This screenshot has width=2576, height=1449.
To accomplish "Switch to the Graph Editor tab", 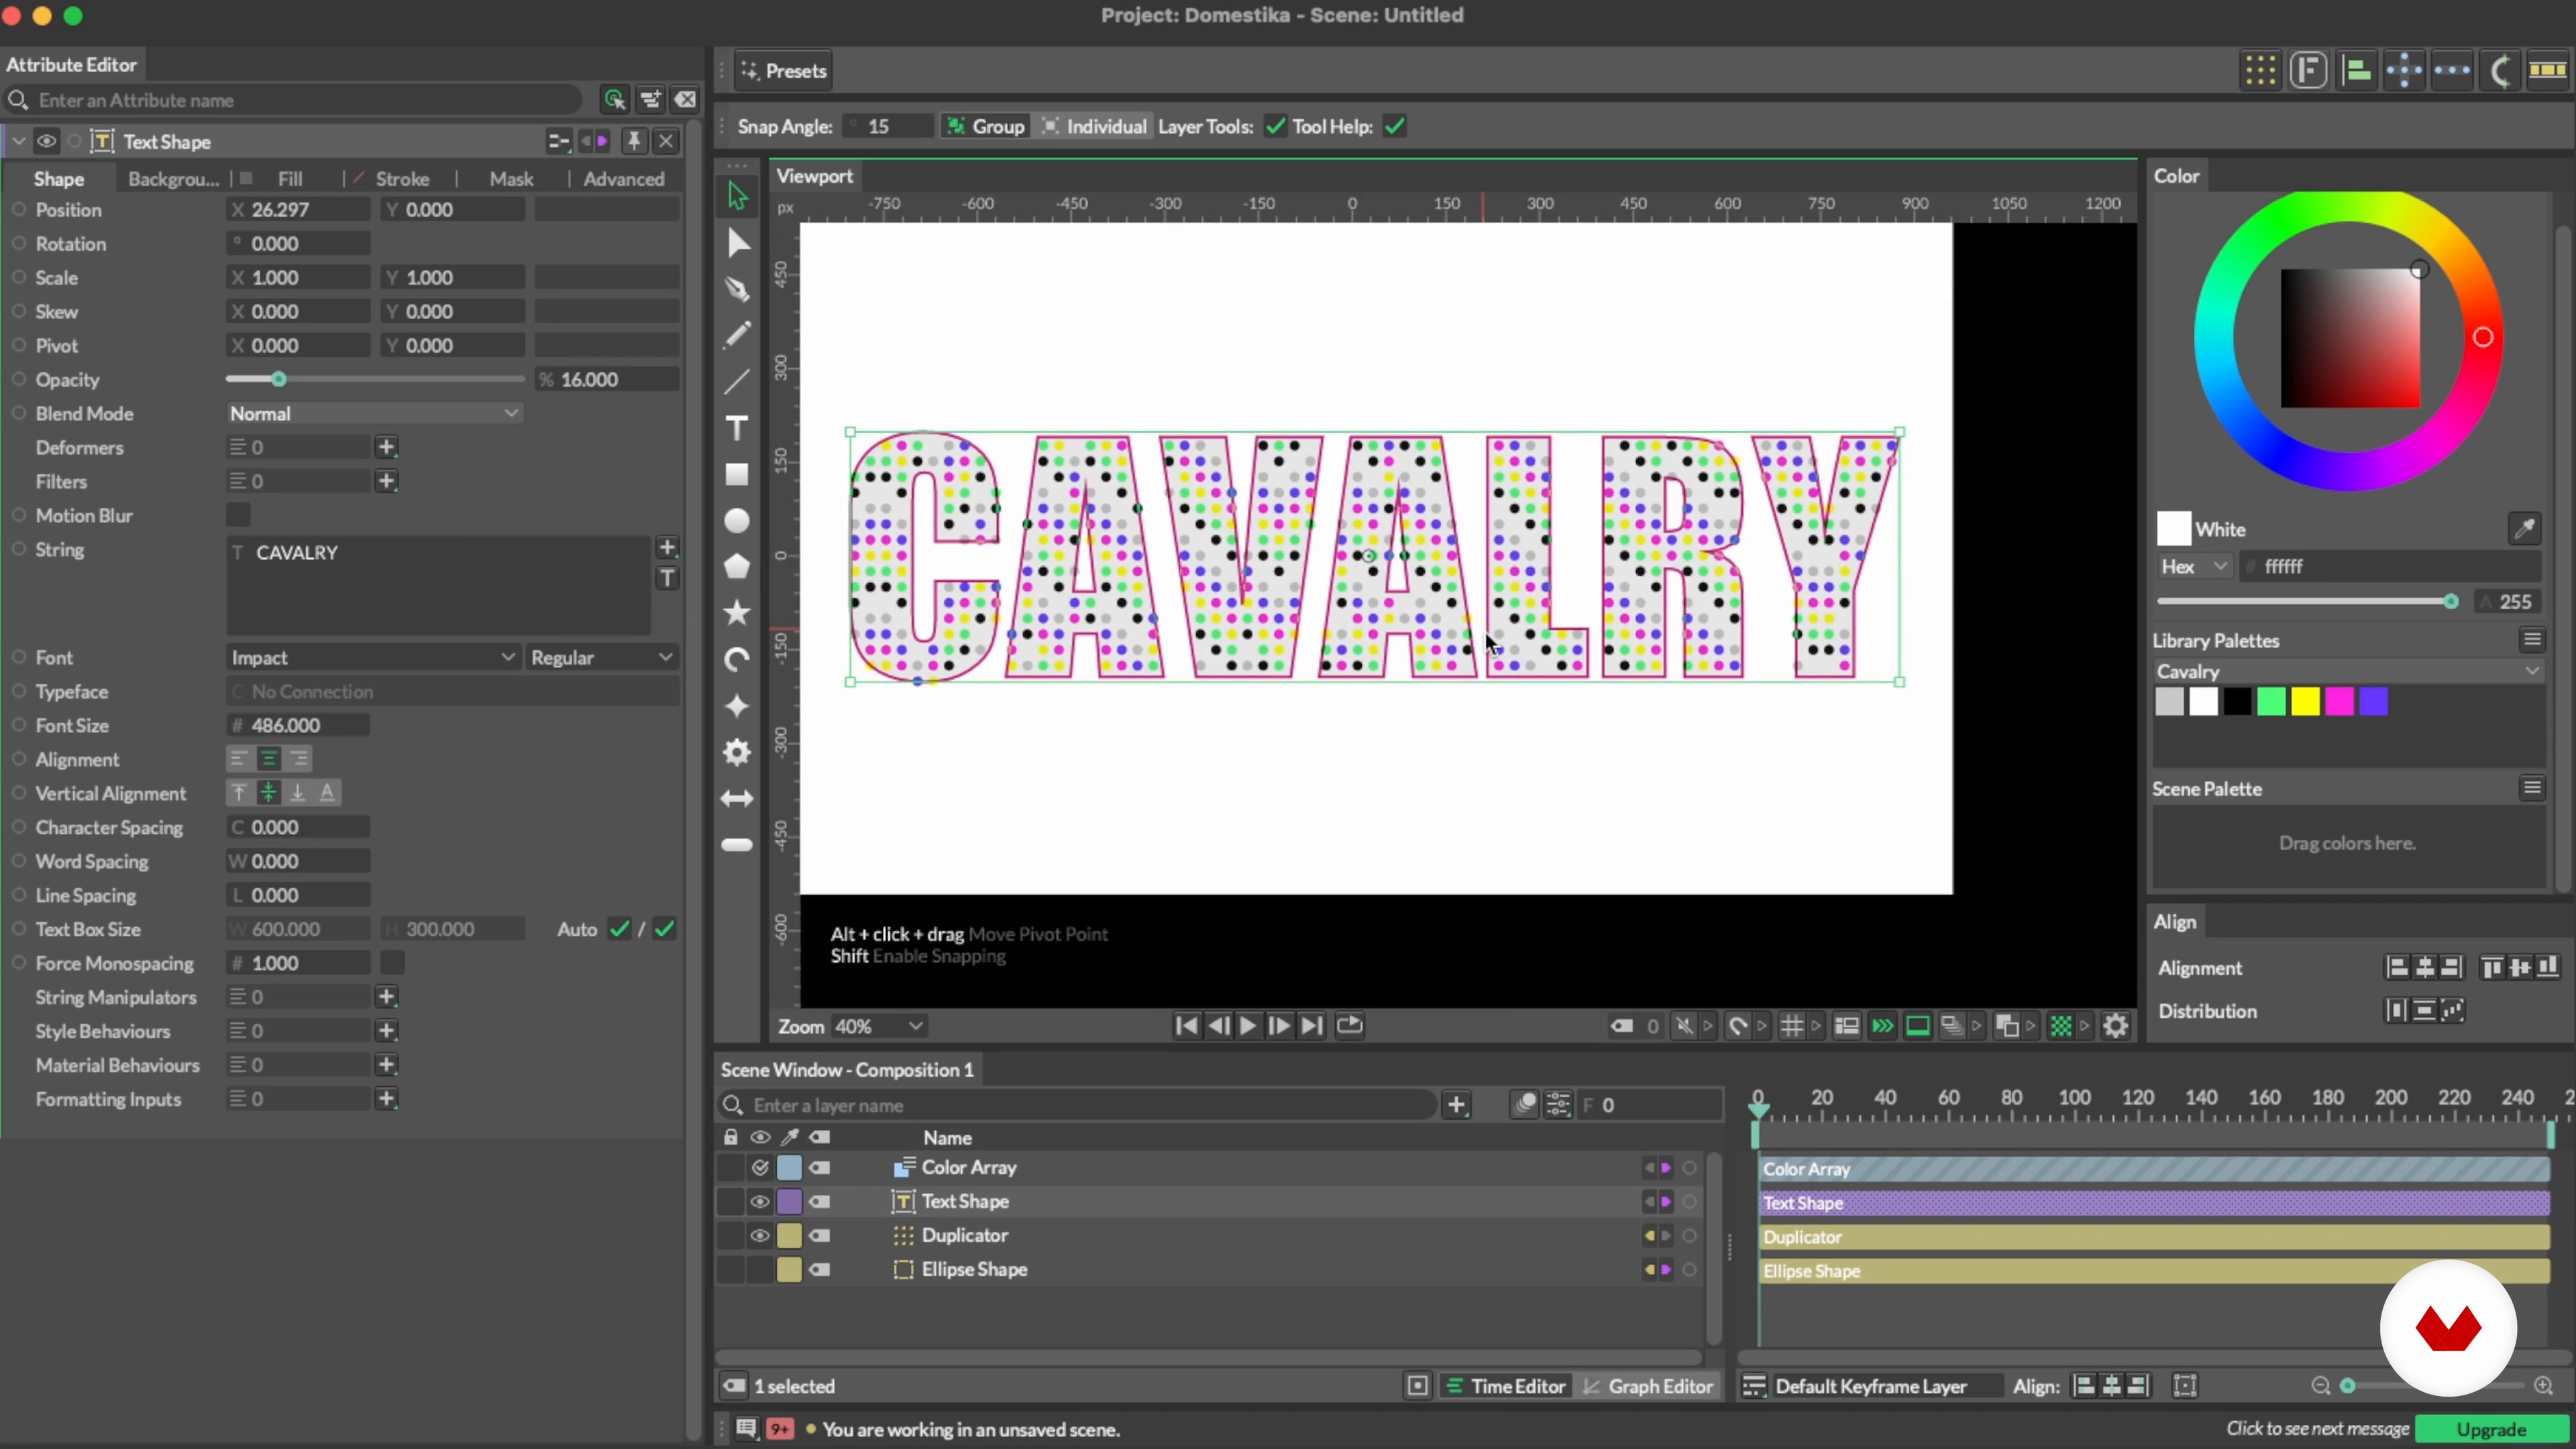I will point(1649,1386).
